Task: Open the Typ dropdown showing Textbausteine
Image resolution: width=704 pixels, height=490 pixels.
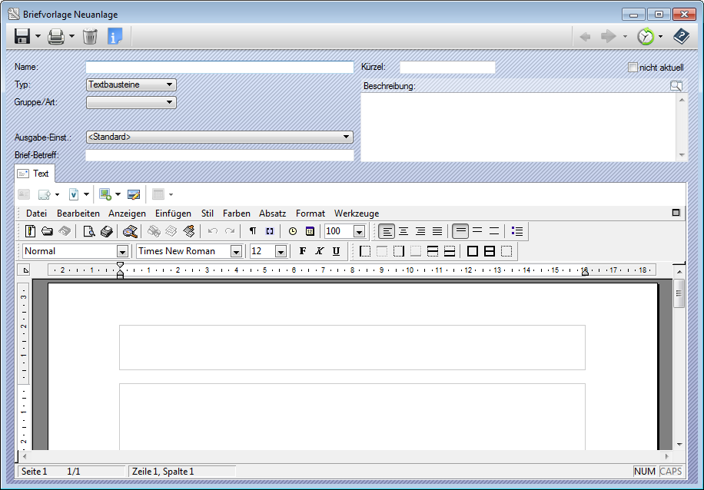Action: coord(131,84)
